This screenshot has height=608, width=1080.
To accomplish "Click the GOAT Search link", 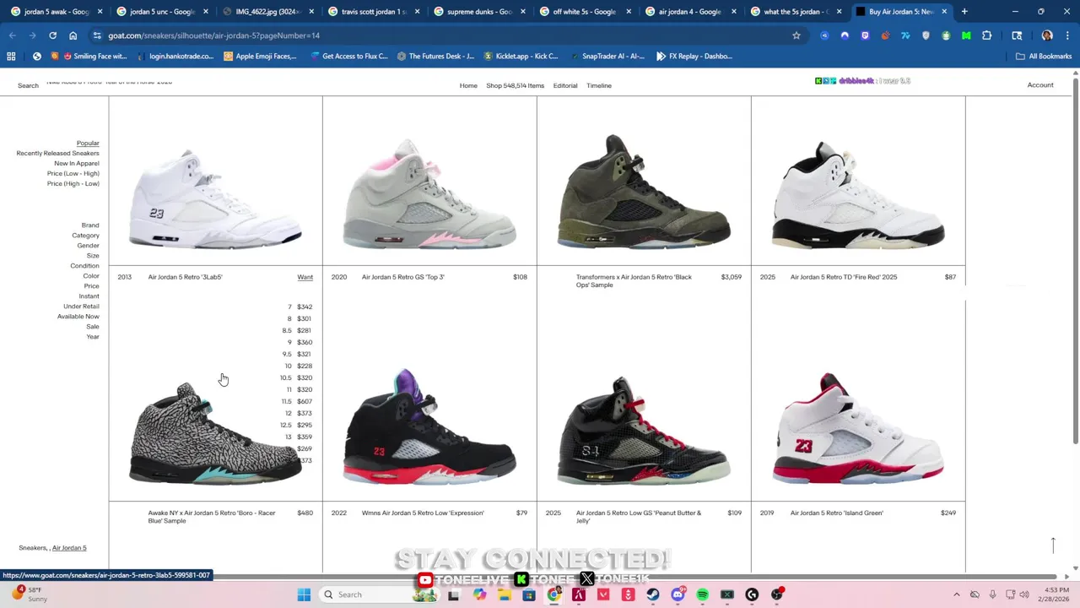I will 28,85.
